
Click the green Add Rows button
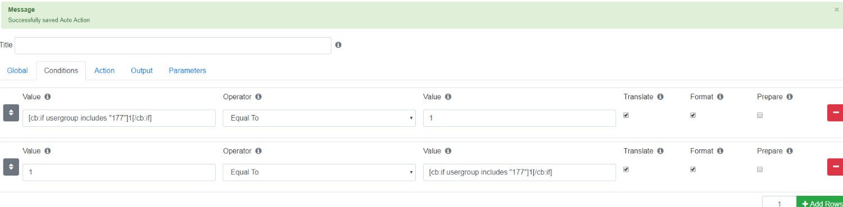click(x=820, y=204)
